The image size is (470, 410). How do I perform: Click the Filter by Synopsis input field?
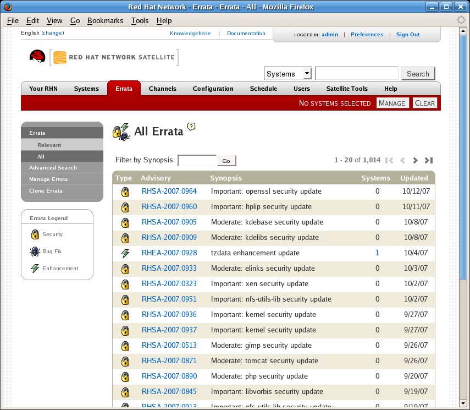pyautogui.click(x=197, y=160)
